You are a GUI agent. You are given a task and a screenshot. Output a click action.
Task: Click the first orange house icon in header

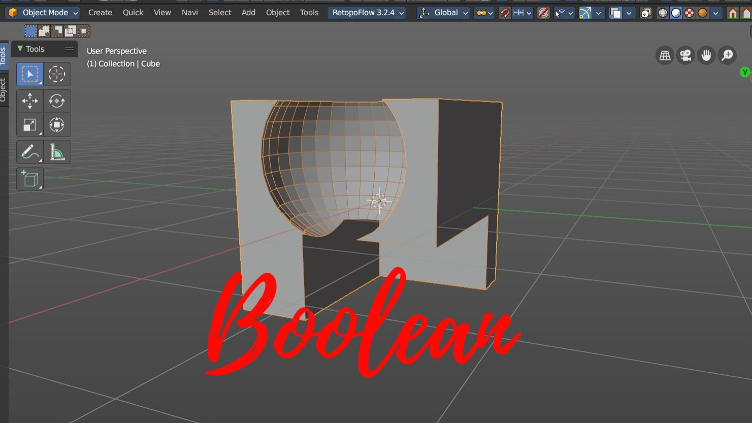(x=733, y=13)
